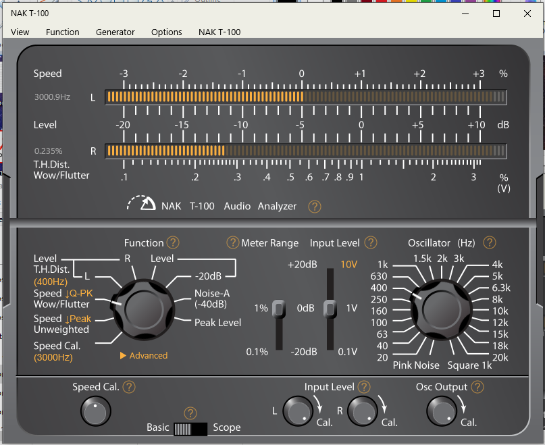Click help icon next to Osc Output
Image resolution: width=545 pixels, height=445 pixels.
[477, 387]
